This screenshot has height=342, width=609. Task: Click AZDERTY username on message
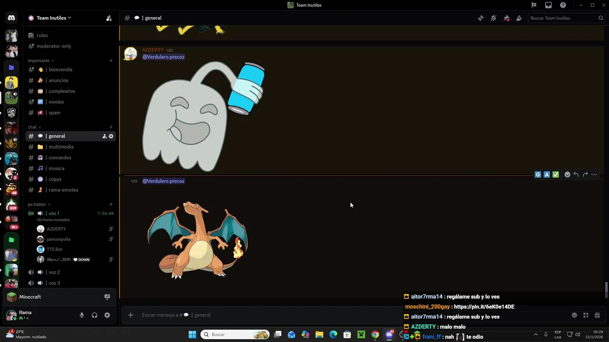[x=153, y=50]
